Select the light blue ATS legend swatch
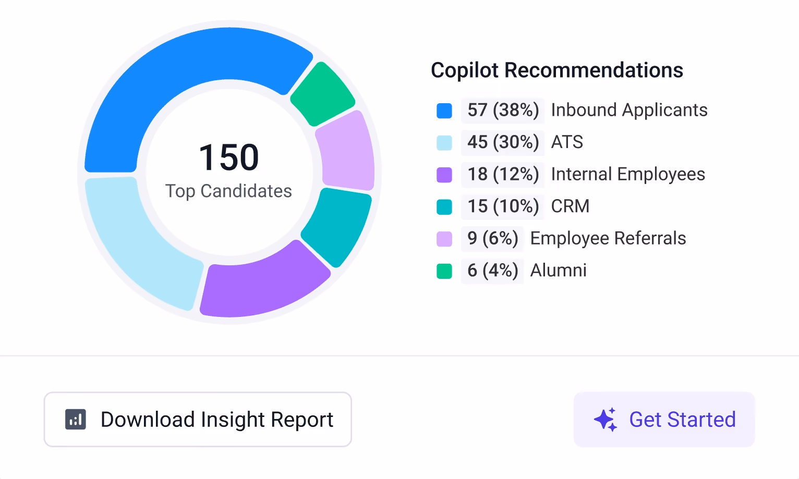The image size is (799, 479). coord(444,143)
